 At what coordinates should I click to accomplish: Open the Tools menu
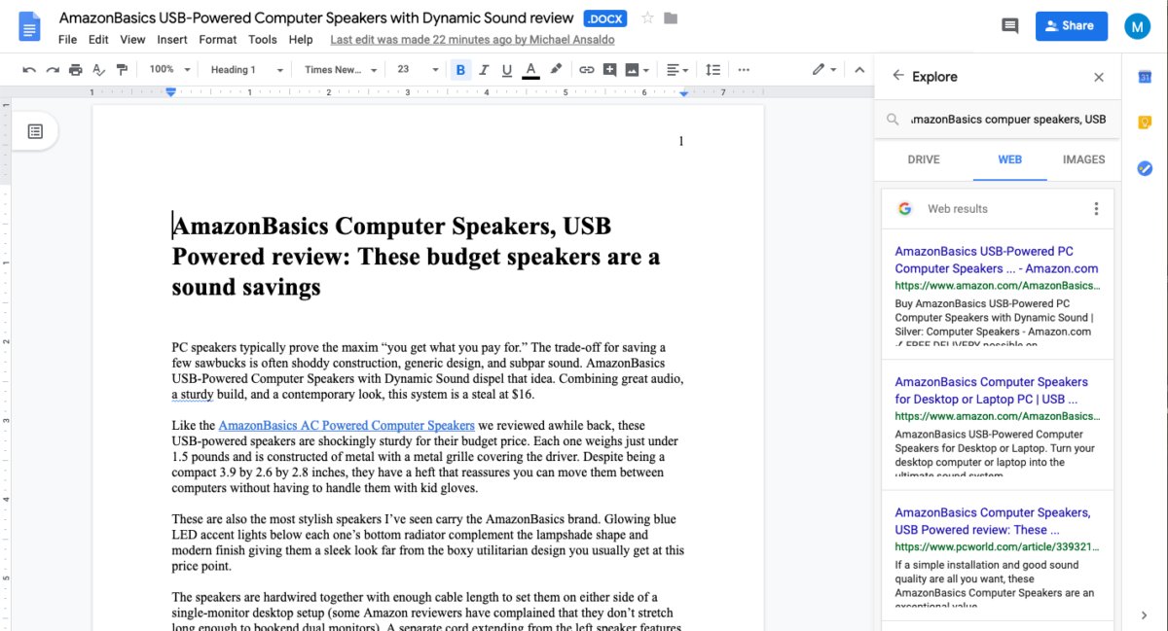click(263, 40)
